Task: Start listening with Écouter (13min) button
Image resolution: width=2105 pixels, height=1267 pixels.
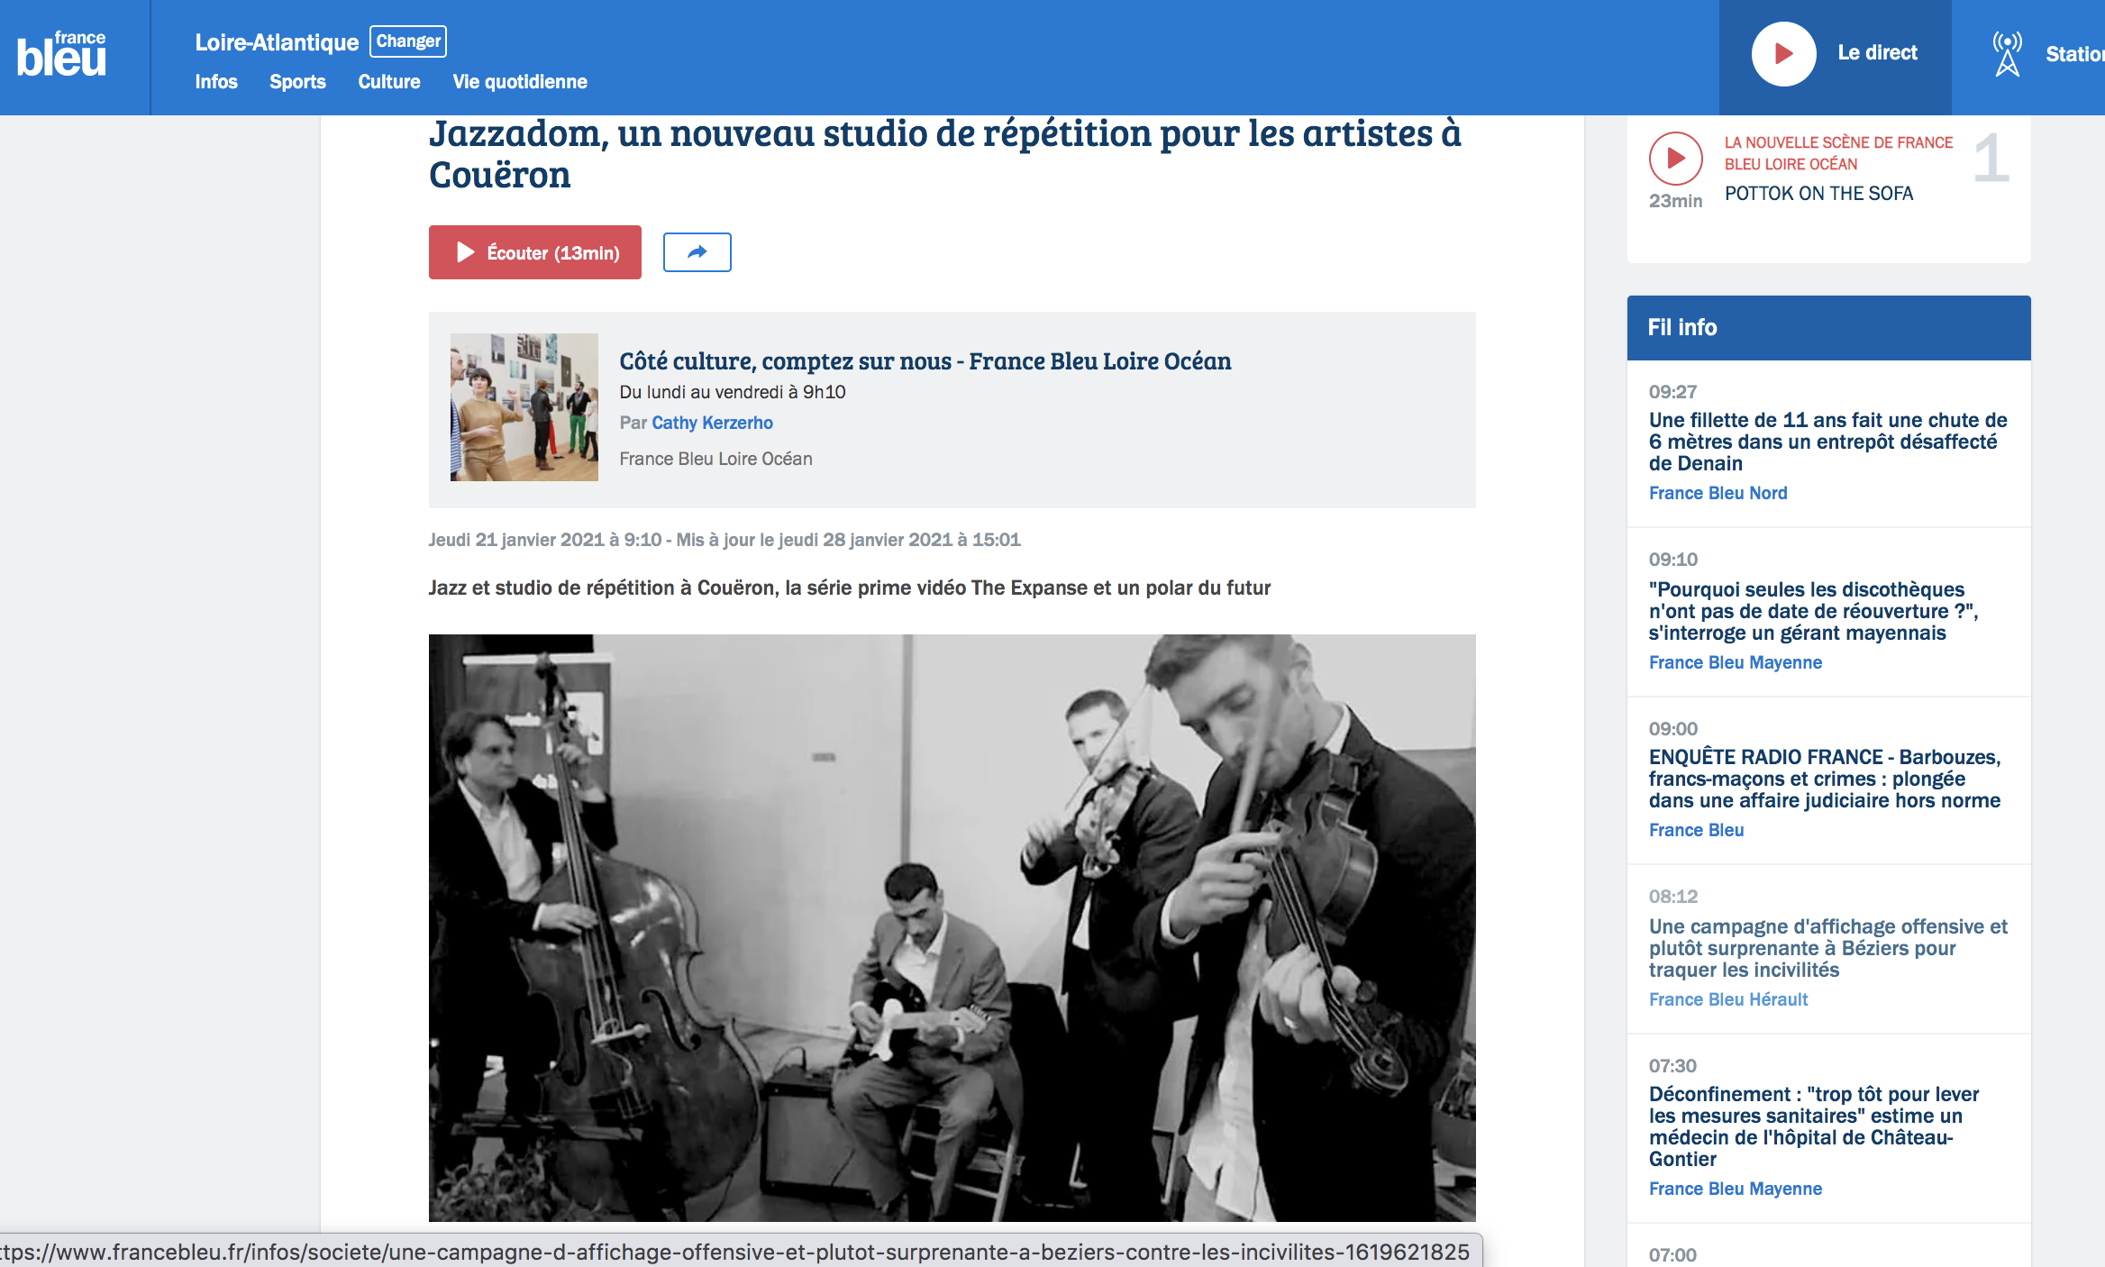Action: (535, 252)
